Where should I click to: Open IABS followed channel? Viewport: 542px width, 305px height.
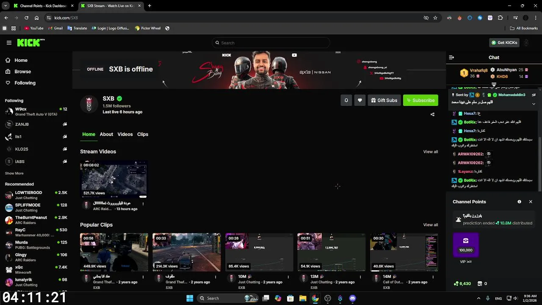pos(36,161)
